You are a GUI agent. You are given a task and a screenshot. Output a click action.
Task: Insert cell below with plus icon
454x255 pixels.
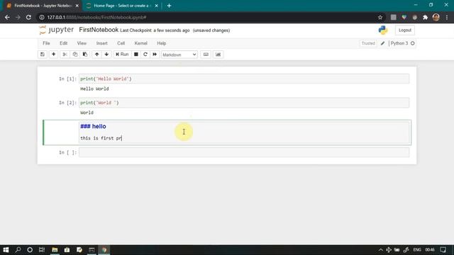pyautogui.click(x=54, y=55)
